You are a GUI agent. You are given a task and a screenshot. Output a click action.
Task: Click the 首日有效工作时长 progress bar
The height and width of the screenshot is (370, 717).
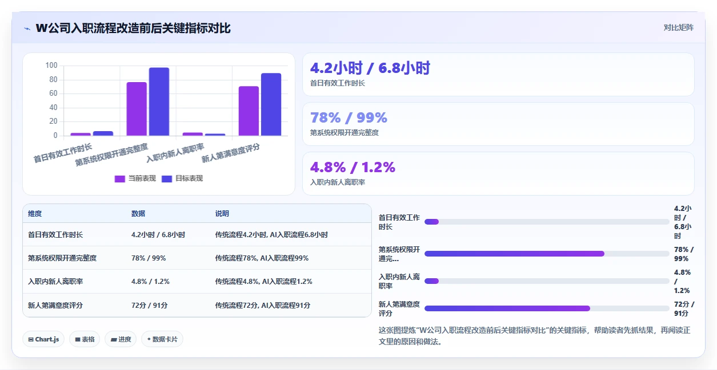(x=547, y=222)
